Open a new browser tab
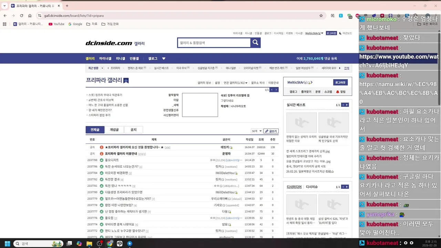This screenshot has height=248, width=441. [x=67, y=6]
